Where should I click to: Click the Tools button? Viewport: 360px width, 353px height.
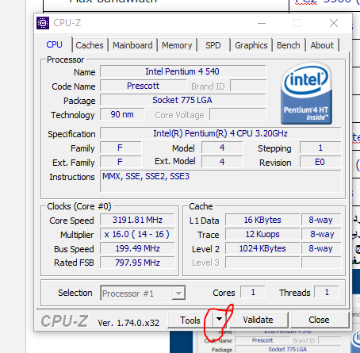(190, 320)
